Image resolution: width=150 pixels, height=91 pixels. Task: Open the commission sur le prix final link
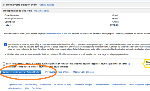pyautogui.click(x=59, y=34)
